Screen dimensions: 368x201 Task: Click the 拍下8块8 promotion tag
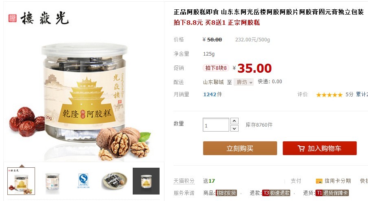(x=216, y=68)
